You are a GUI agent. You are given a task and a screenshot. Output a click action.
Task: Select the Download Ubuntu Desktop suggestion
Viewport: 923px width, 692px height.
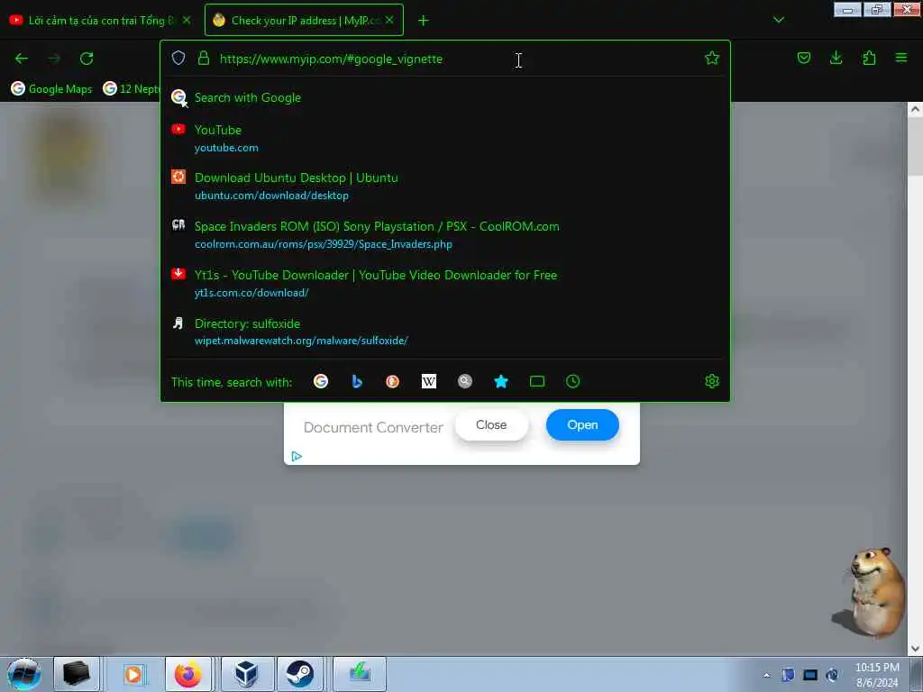(445, 187)
